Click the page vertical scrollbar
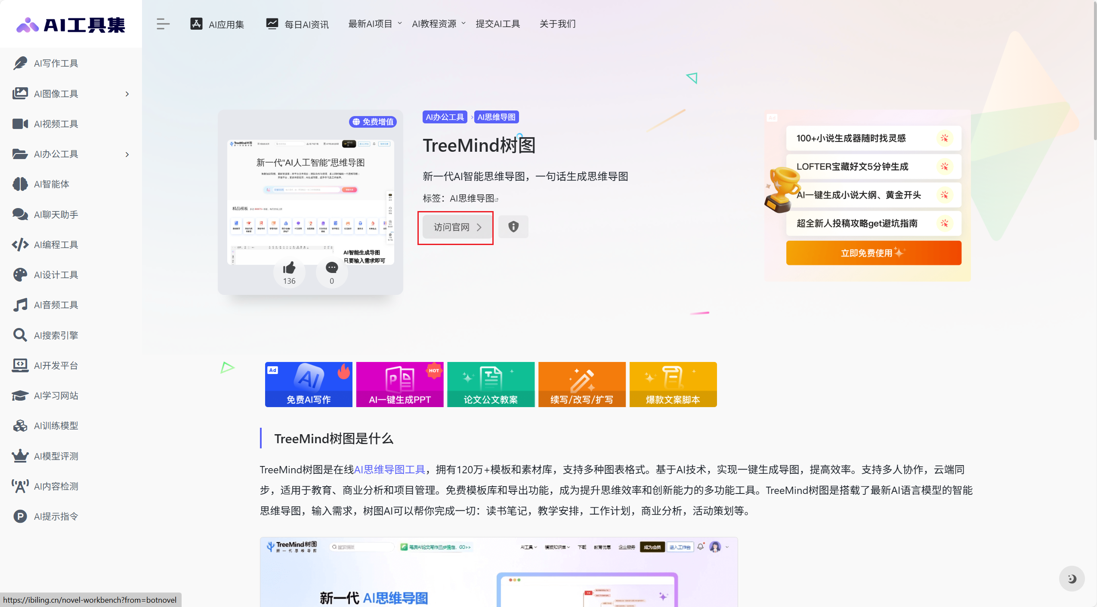Image resolution: width=1097 pixels, height=607 pixels. click(x=1094, y=71)
